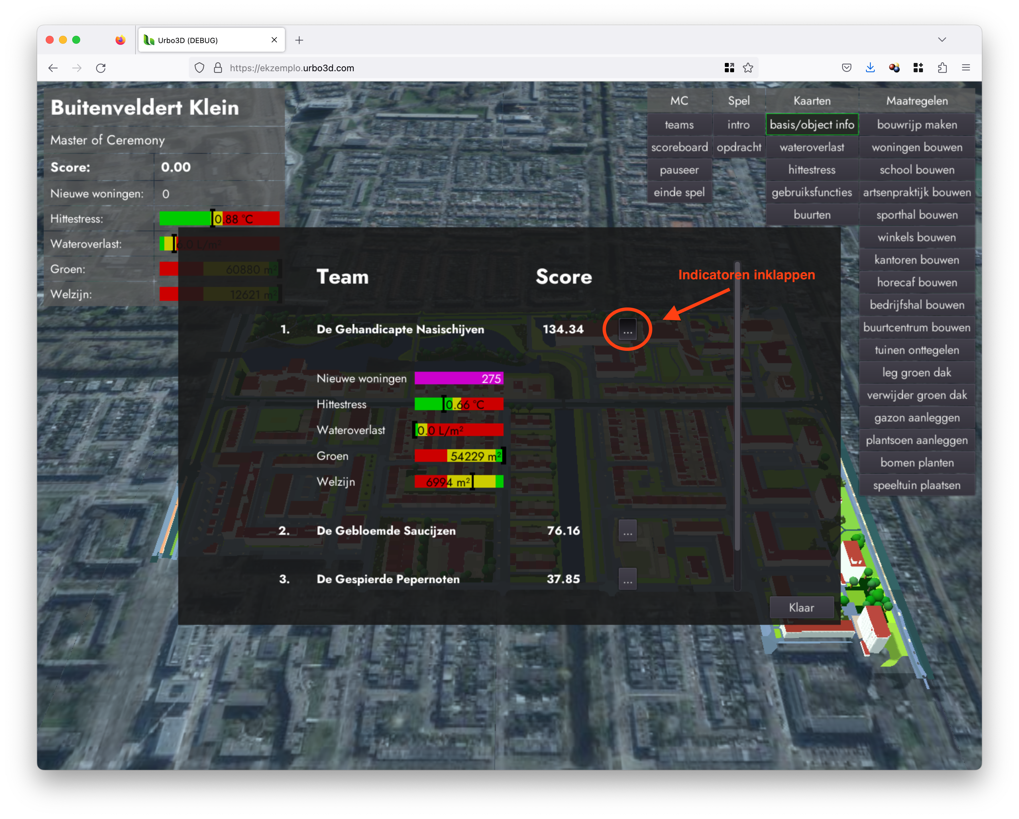Reload the page with refresh icon
Image resolution: width=1019 pixels, height=819 pixels.
(101, 68)
